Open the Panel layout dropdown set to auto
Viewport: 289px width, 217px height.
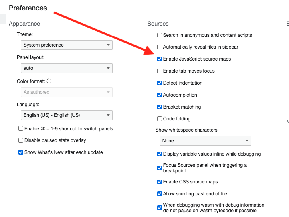coord(67,68)
